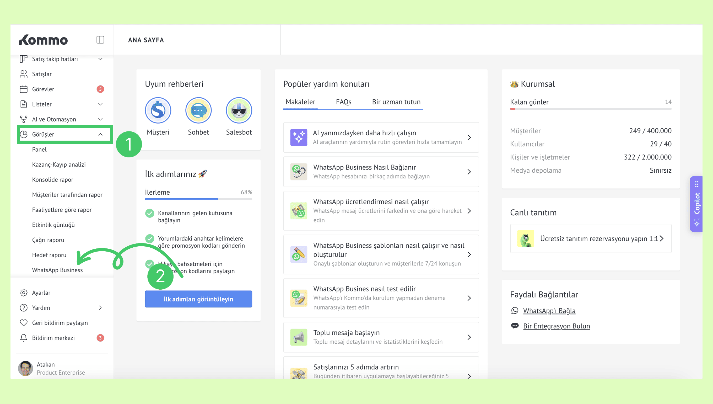Click the İlerleme progress bar
This screenshot has width=713, height=404.
(x=198, y=199)
